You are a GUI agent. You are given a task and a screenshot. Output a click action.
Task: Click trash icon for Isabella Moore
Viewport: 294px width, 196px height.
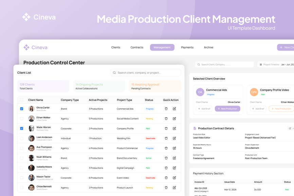166,168
